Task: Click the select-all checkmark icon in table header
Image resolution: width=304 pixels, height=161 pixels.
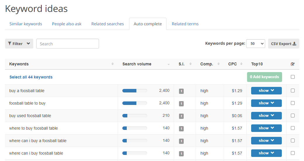Action: pos(293,64)
